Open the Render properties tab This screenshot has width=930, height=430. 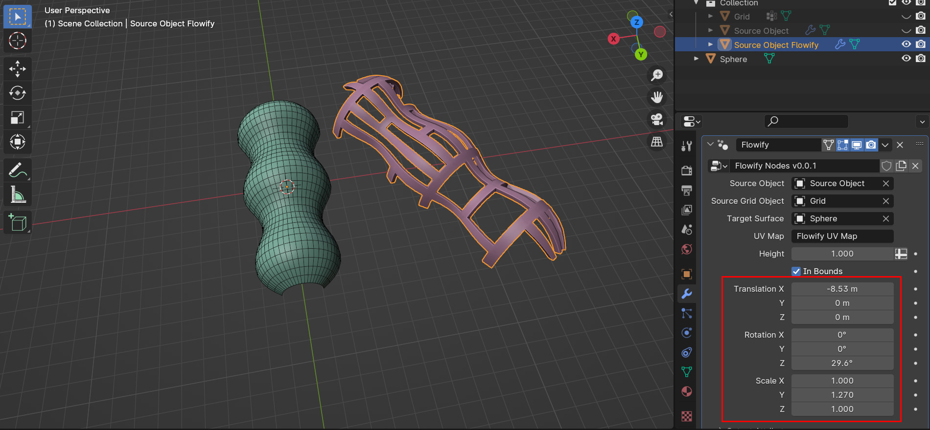687,170
